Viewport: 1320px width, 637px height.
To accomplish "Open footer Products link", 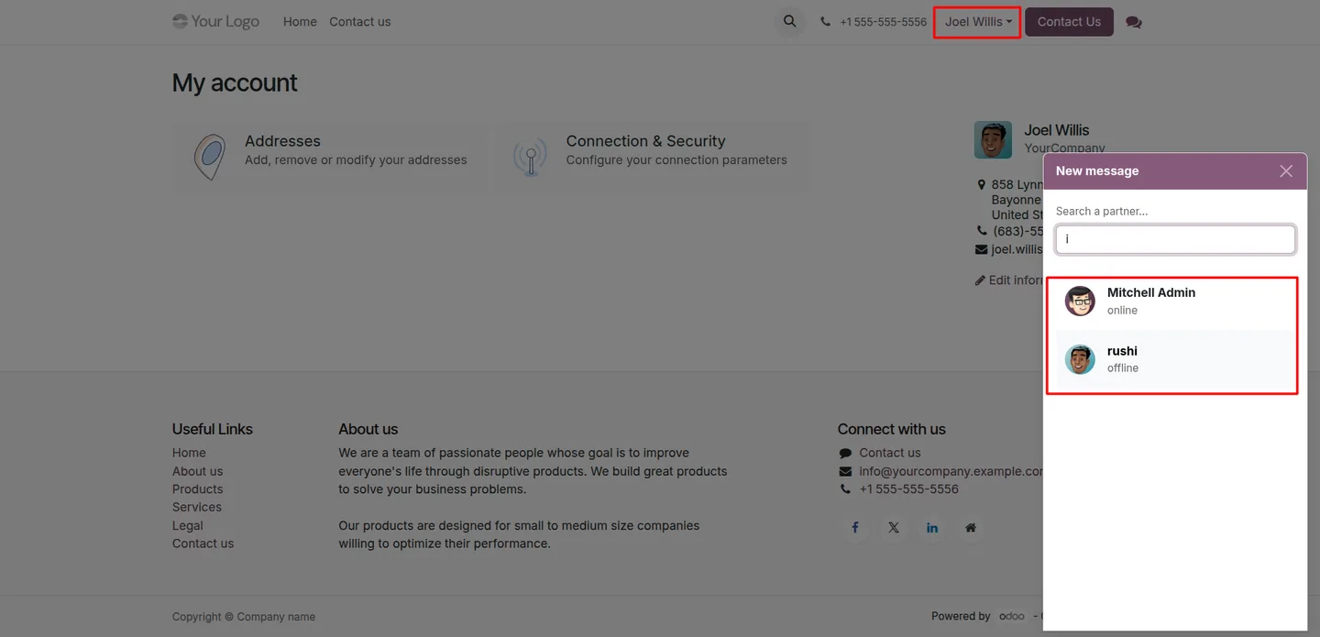I will [x=197, y=489].
